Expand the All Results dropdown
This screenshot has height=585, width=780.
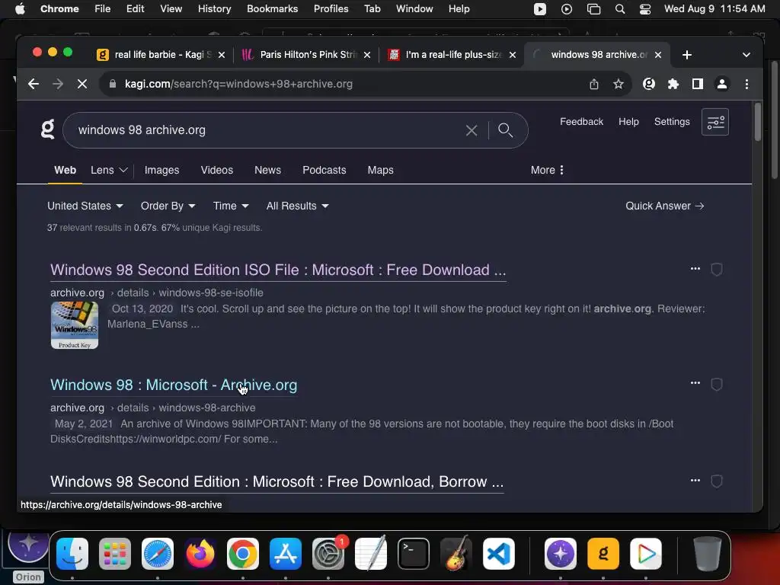click(x=298, y=206)
